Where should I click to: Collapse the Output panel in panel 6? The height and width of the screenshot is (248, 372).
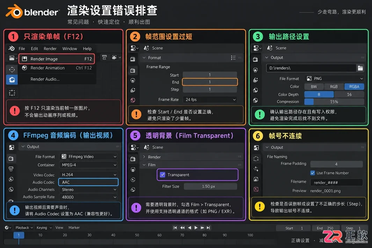(267, 147)
